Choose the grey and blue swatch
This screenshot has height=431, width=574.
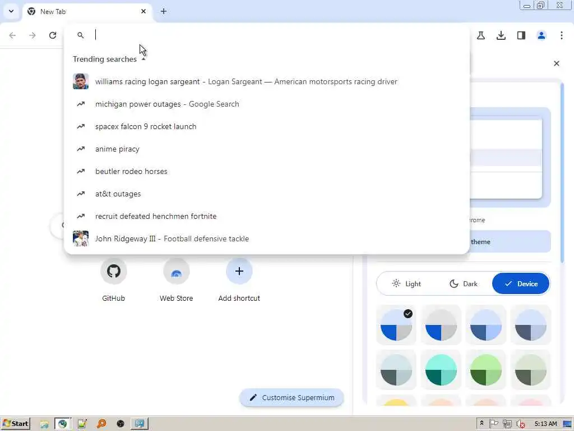point(441,325)
